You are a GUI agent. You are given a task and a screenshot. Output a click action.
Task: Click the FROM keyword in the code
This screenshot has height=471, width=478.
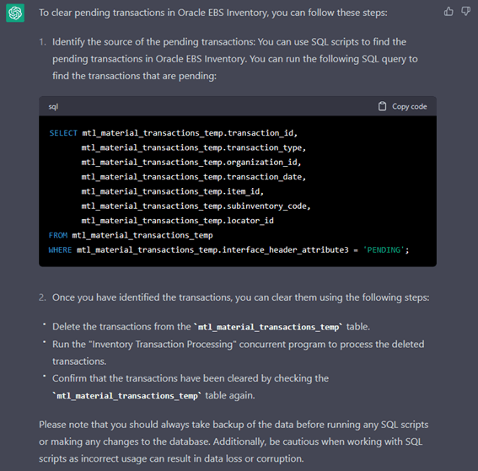(58, 236)
